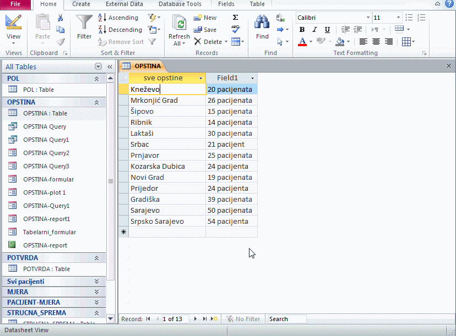Click the numbered list icon
This screenshot has width=456, height=336.
click(421, 18)
